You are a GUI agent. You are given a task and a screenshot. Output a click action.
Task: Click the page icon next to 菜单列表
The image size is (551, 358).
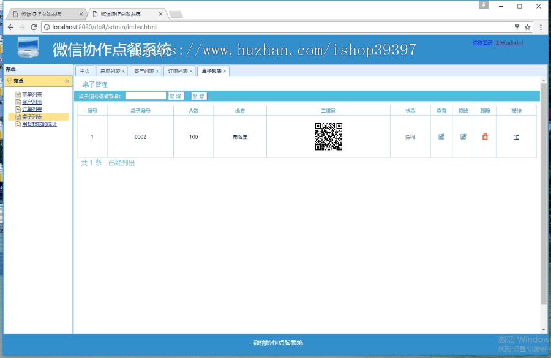pos(18,94)
